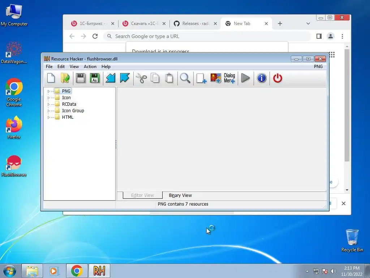Select the HTML tree item
370x278 pixels.
(x=68, y=117)
